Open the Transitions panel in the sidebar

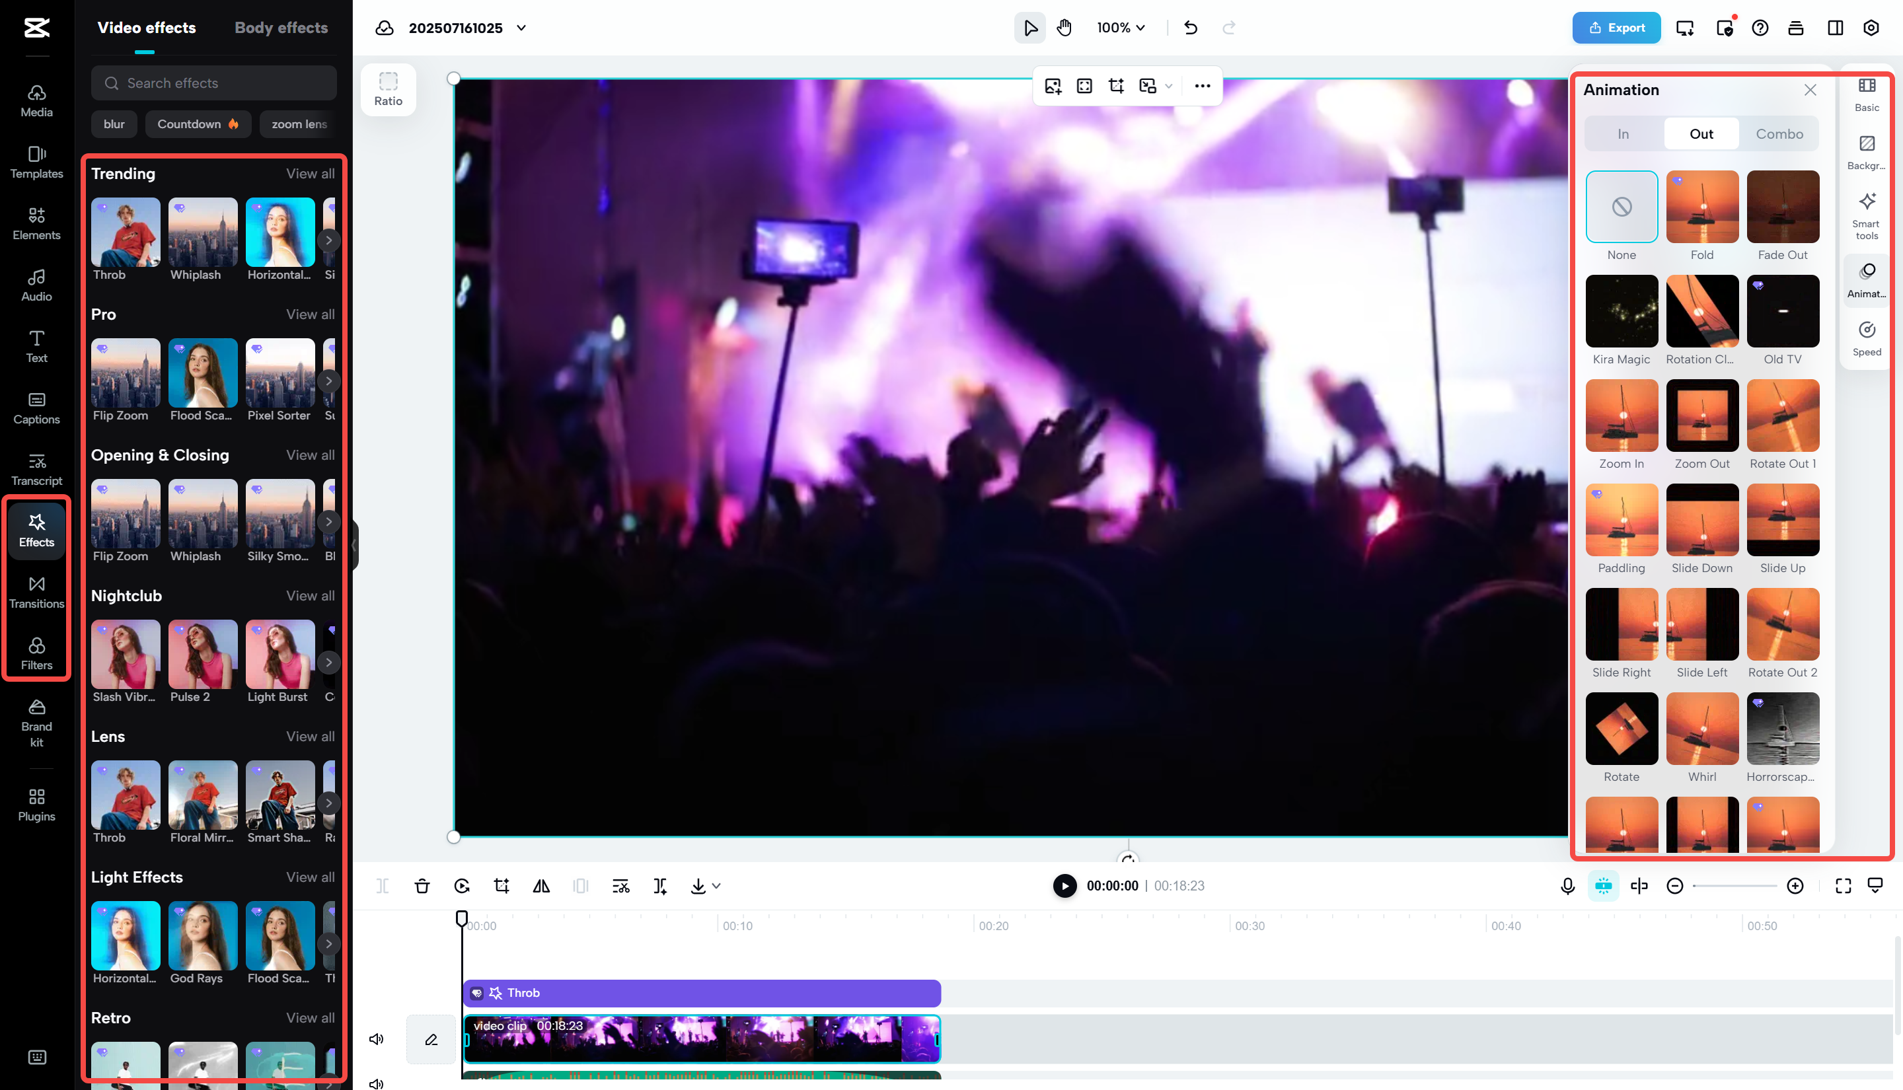click(36, 592)
